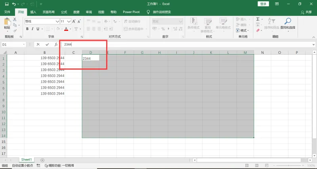Screen dimensions: 317x169
Task: Open the Quick Access Toolbar customize dropdown
Action: (x=41, y=4)
